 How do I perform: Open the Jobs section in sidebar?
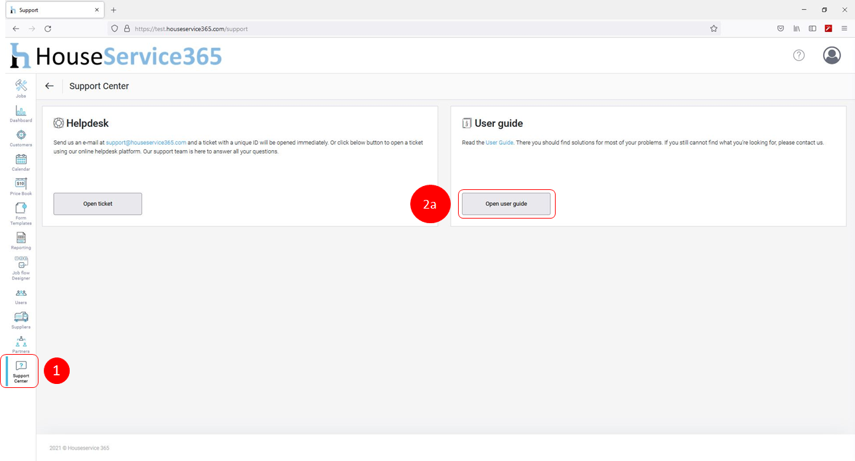(x=21, y=88)
